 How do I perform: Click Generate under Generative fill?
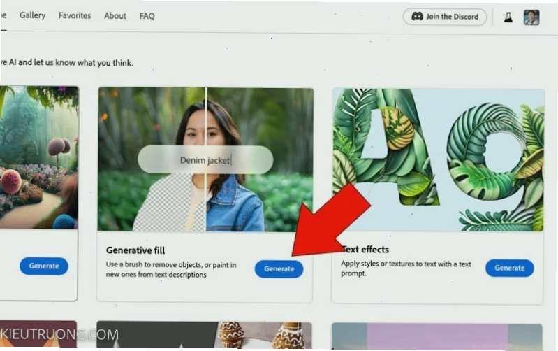pos(279,268)
